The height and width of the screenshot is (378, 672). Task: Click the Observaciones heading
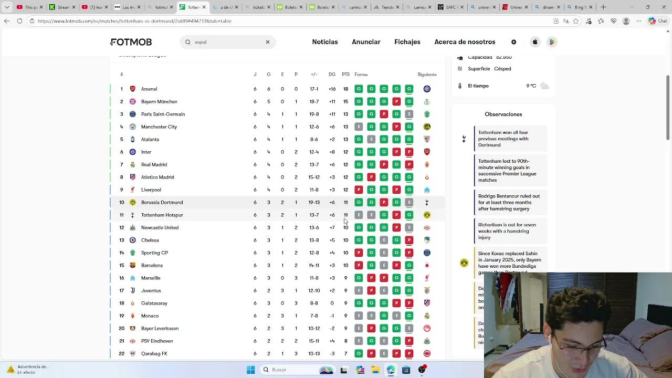[x=503, y=114]
